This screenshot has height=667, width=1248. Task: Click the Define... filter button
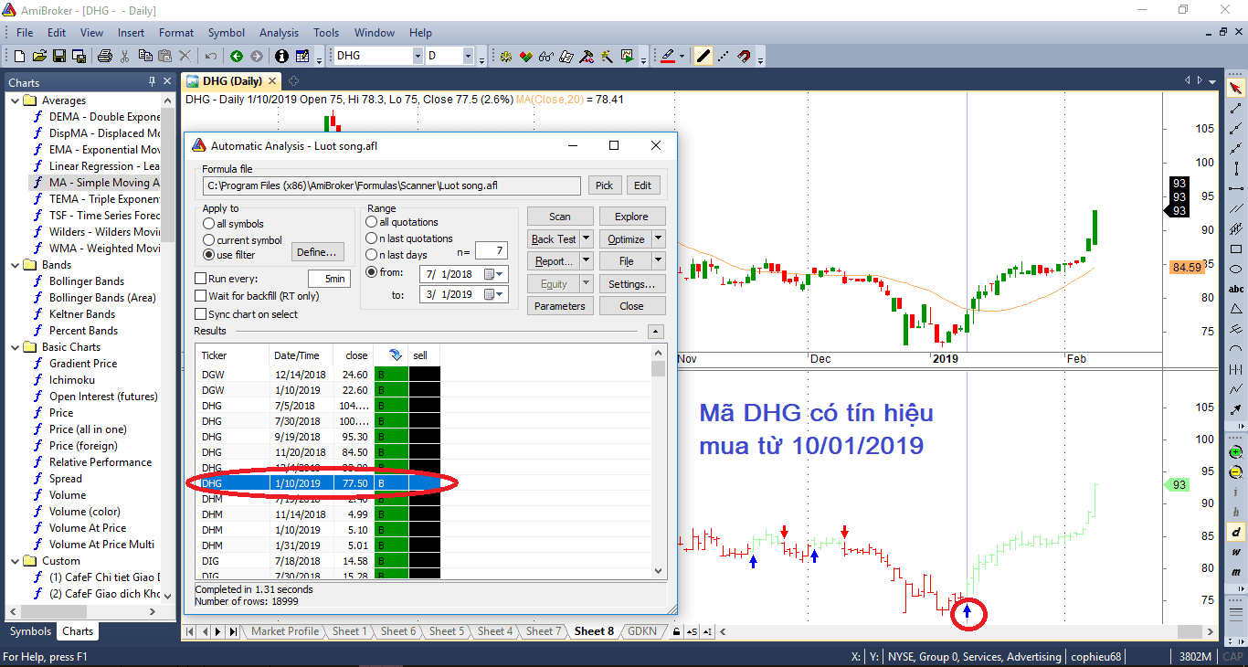(318, 252)
